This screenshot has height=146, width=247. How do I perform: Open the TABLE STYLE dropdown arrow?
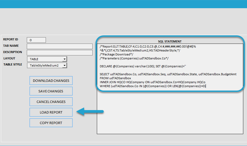click(64, 65)
